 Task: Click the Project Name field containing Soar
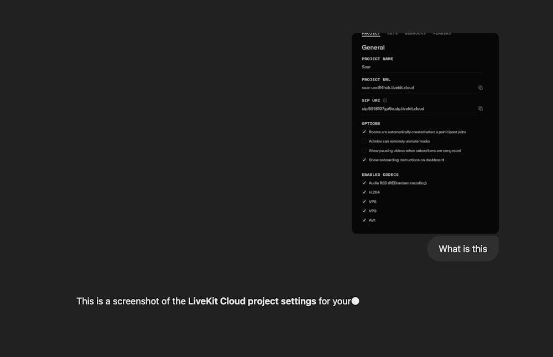pyautogui.click(x=366, y=67)
